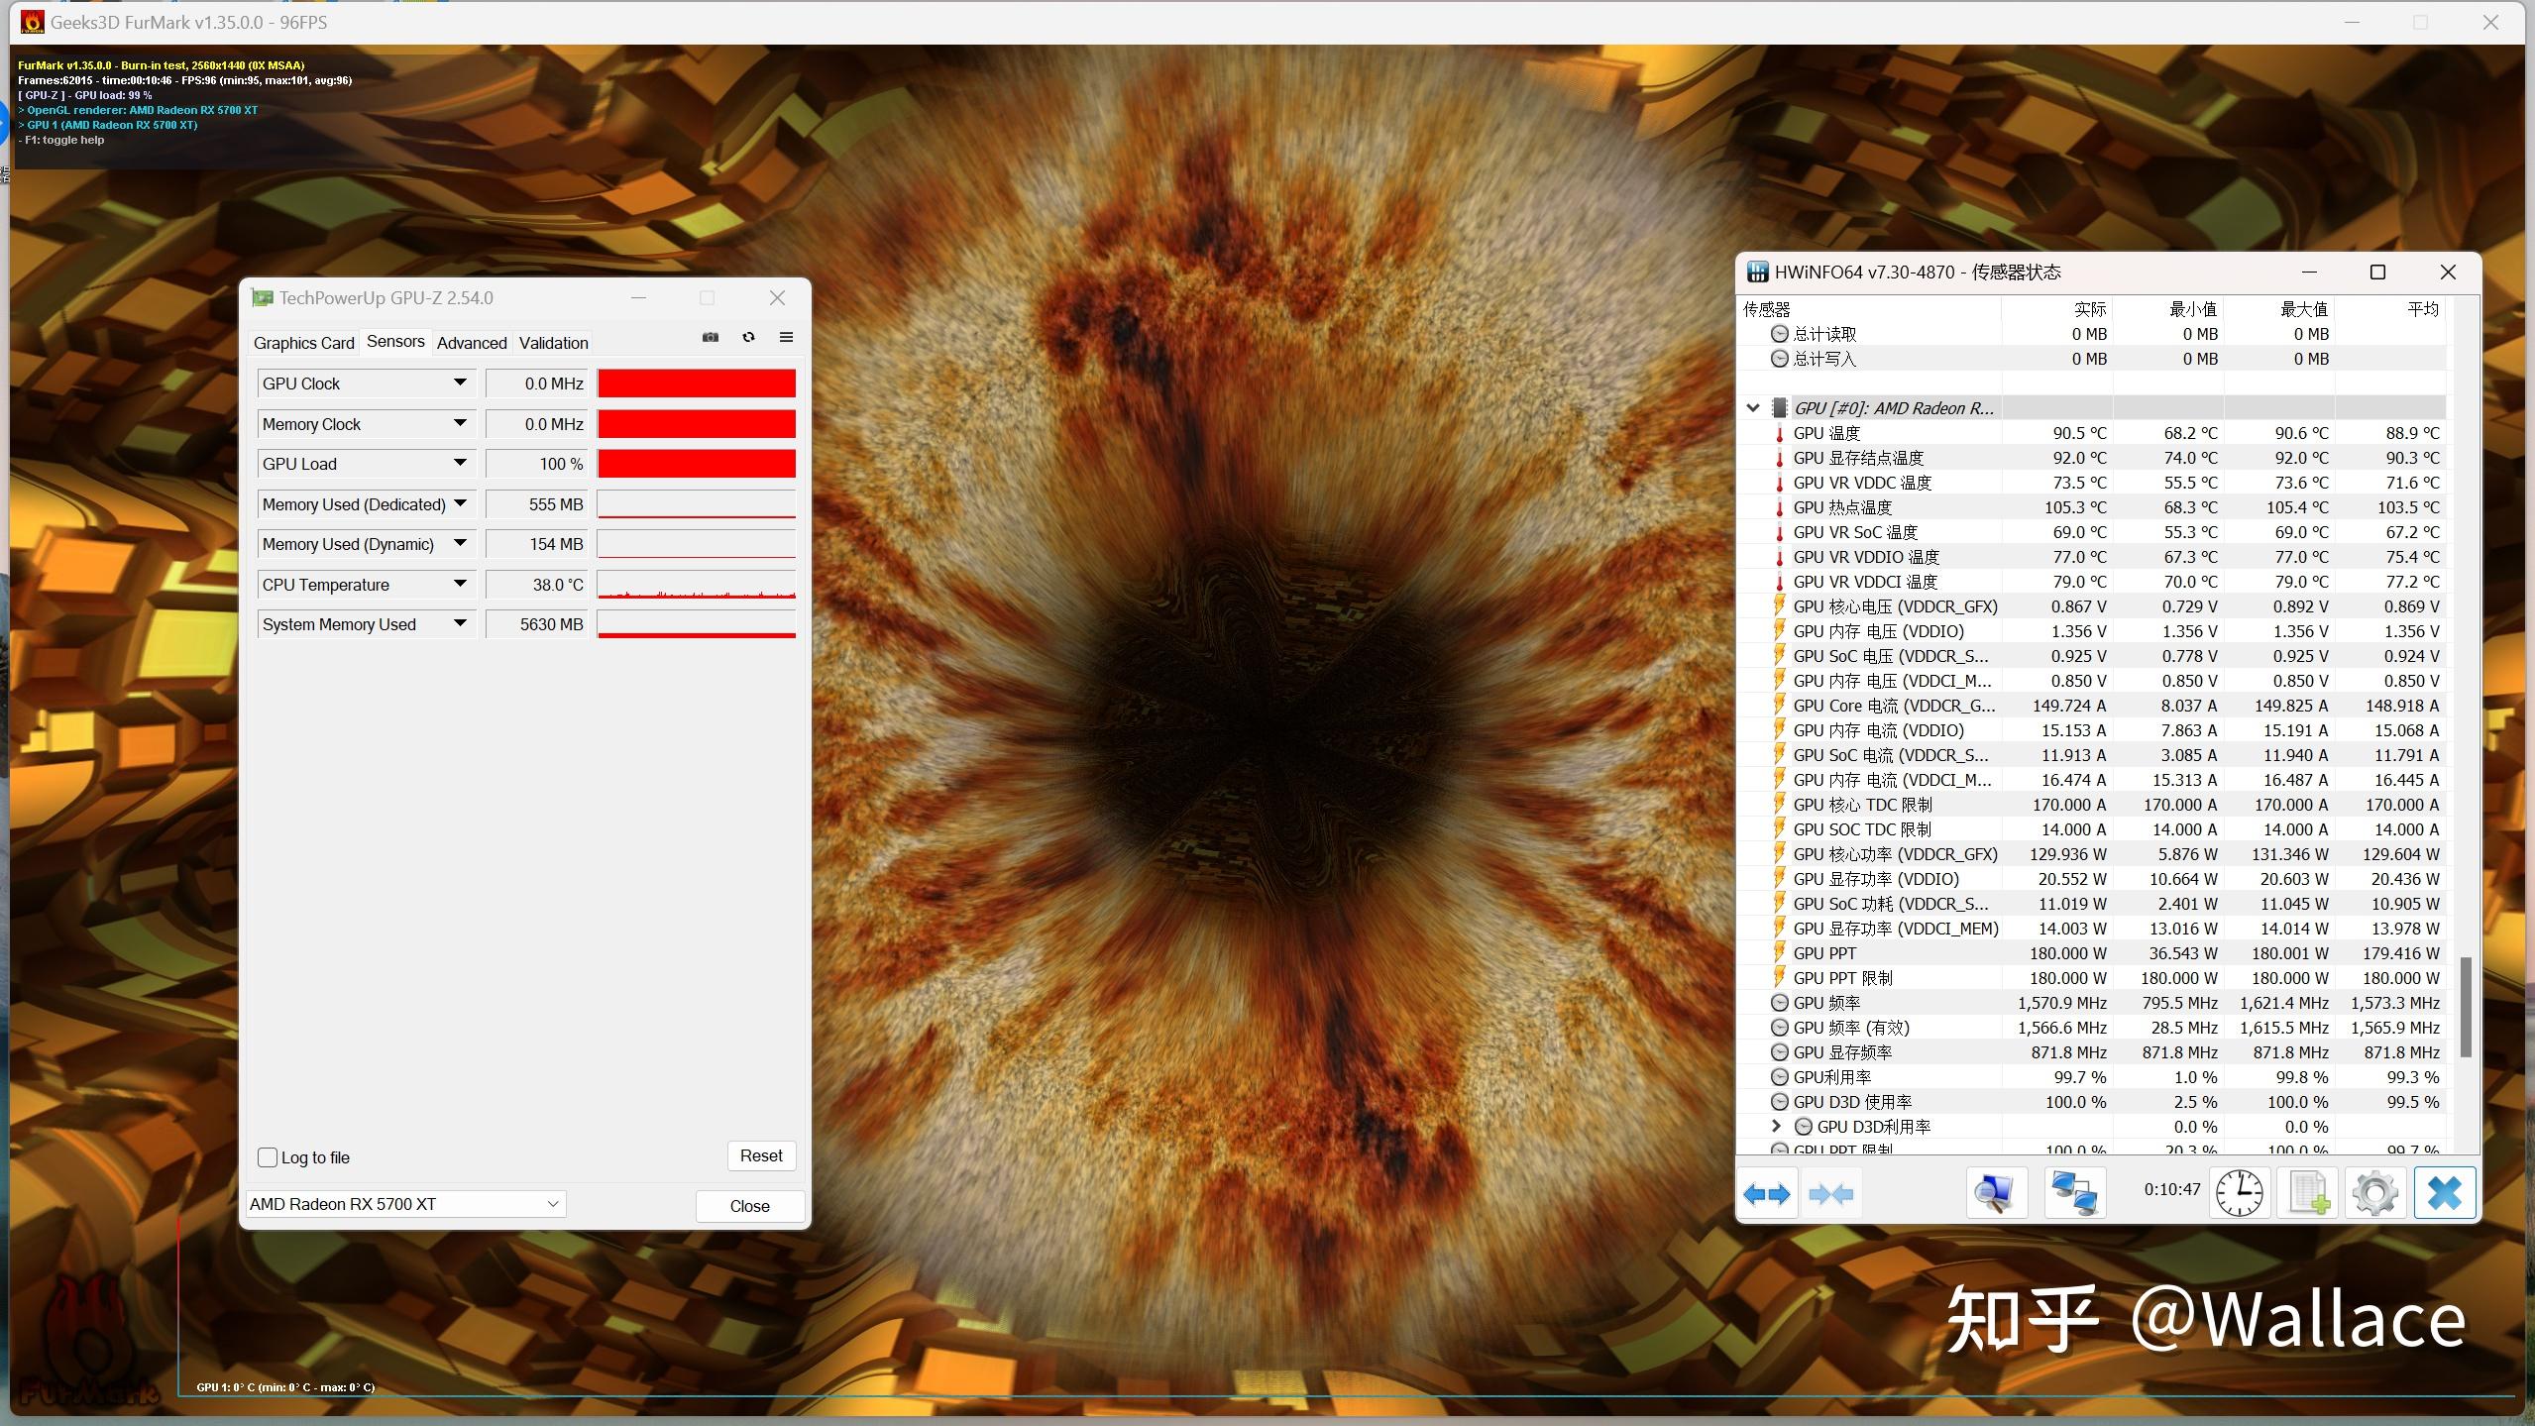Screen dimensions: 2535x1426
Task: Select Advanced tab in GPU-Z
Action: pos(470,341)
